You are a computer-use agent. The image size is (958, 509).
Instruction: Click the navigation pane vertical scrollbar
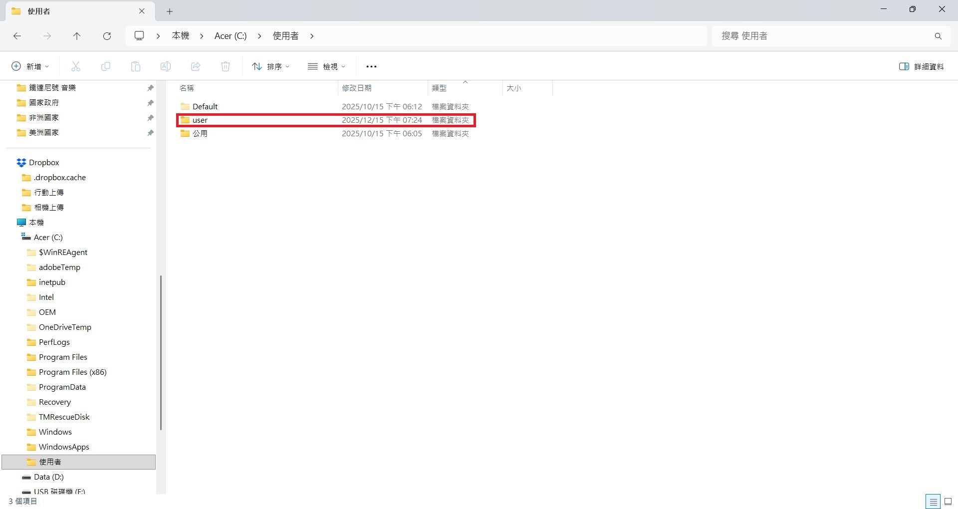(161, 352)
